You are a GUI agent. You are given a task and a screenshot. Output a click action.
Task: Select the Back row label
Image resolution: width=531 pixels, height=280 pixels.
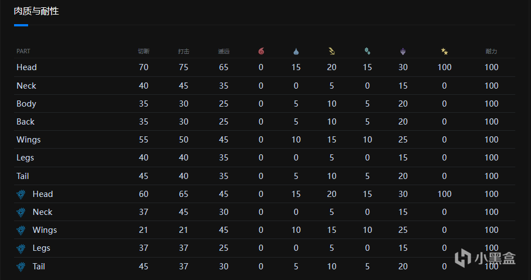pyautogui.click(x=25, y=122)
